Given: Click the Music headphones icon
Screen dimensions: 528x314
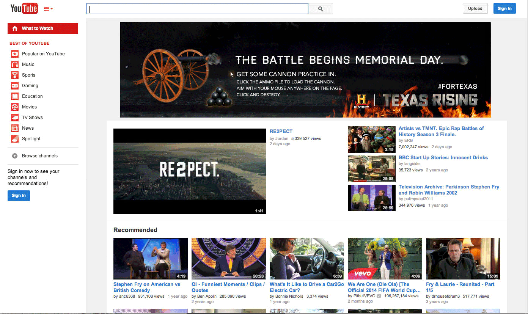Looking at the screenshot, I should 15,64.
